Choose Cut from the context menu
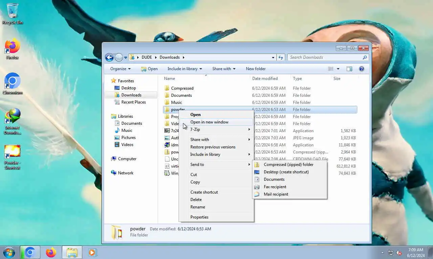Screen dimensions: 433x259 (x=216, y=175)
